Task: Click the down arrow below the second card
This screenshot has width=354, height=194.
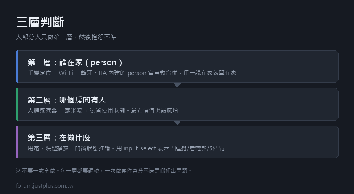Action: click(177, 123)
